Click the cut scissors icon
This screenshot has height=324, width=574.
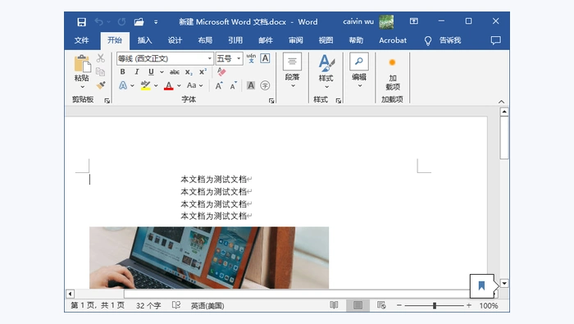click(x=101, y=58)
